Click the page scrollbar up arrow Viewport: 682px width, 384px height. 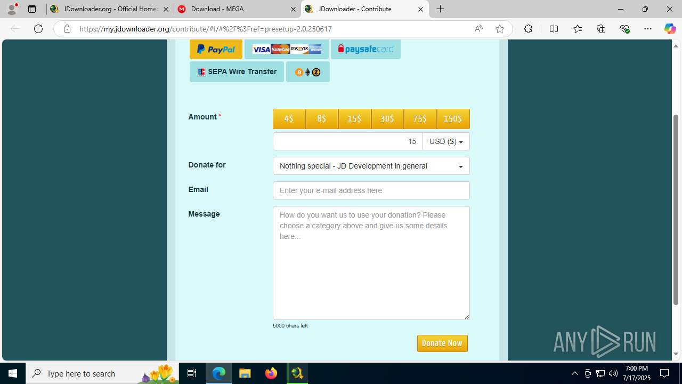676,46
